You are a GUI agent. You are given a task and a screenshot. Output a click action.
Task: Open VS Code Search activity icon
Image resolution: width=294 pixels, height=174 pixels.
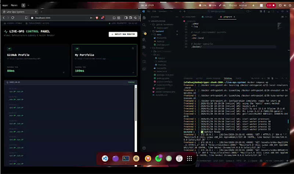144,25
